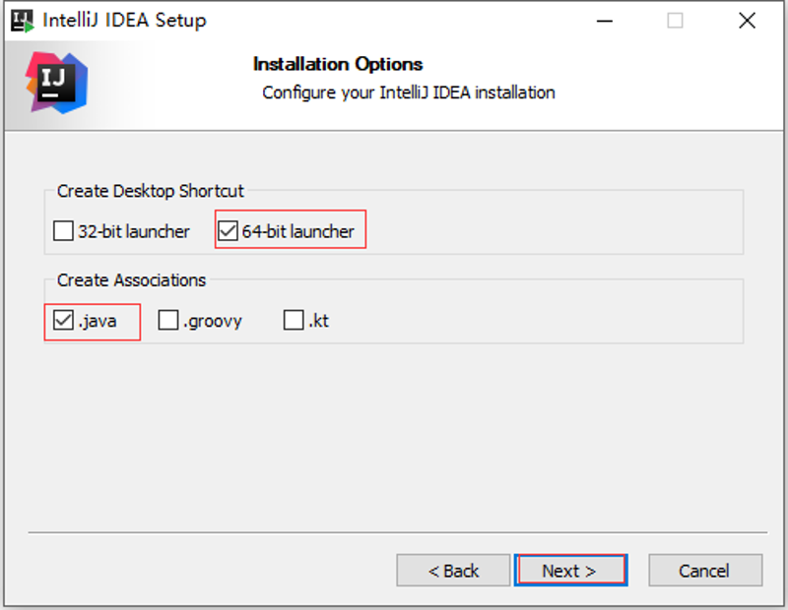This screenshot has height=610, width=788.
Task: Go back with the < Back button
Action: tap(453, 571)
